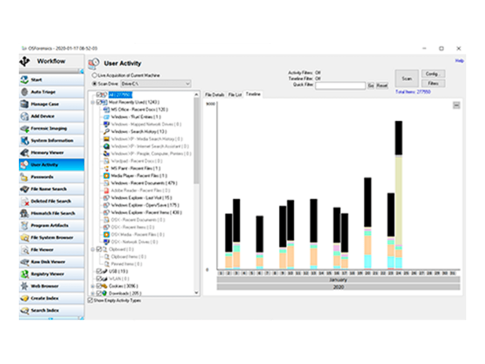
Task: Switch to the File Details tab
Action: tap(214, 94)
